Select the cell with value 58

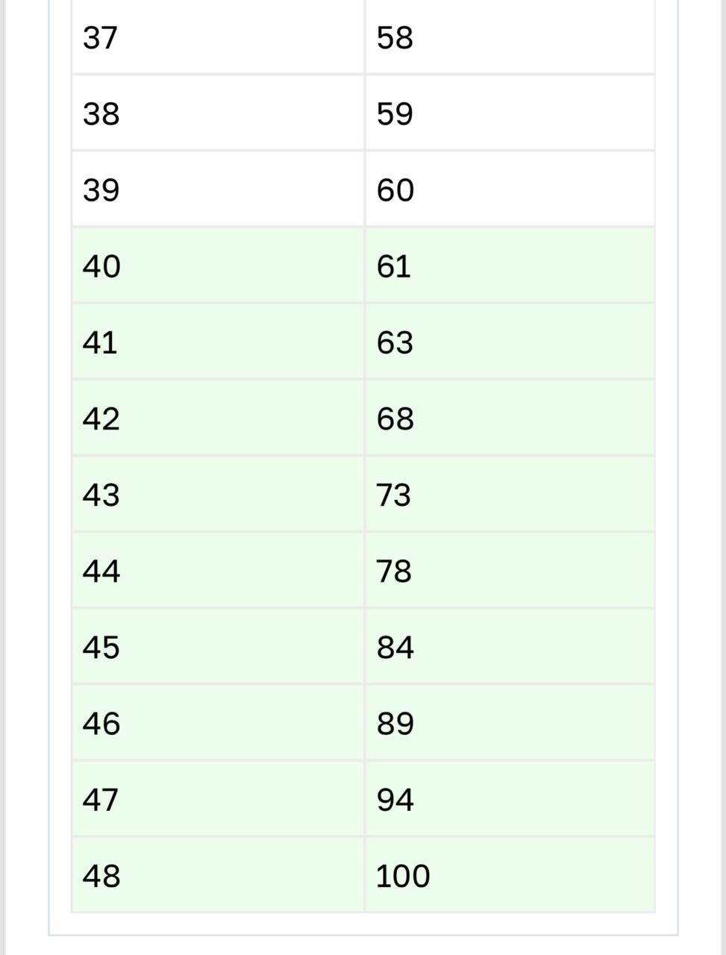click(510, 37)
